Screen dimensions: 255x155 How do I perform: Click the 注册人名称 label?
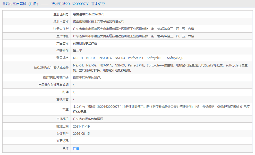pos(61,21)
